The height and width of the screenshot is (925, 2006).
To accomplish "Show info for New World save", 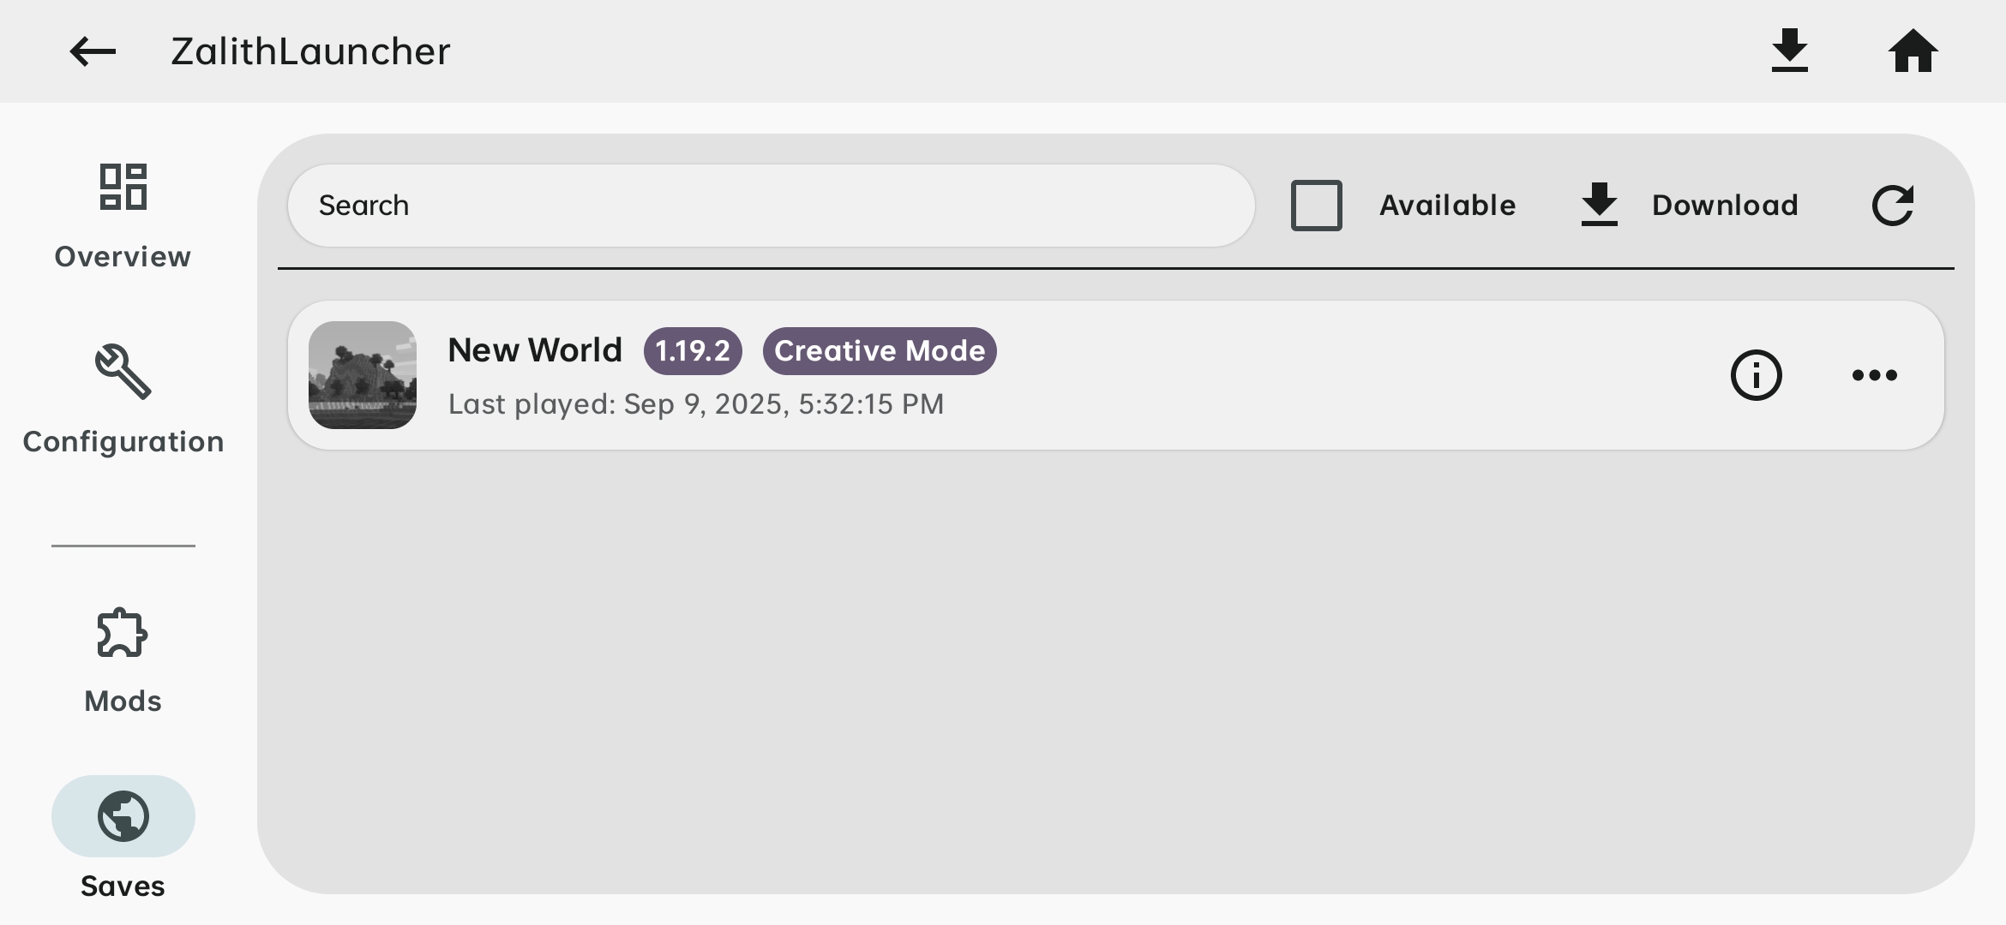I will pos(1756,375).
